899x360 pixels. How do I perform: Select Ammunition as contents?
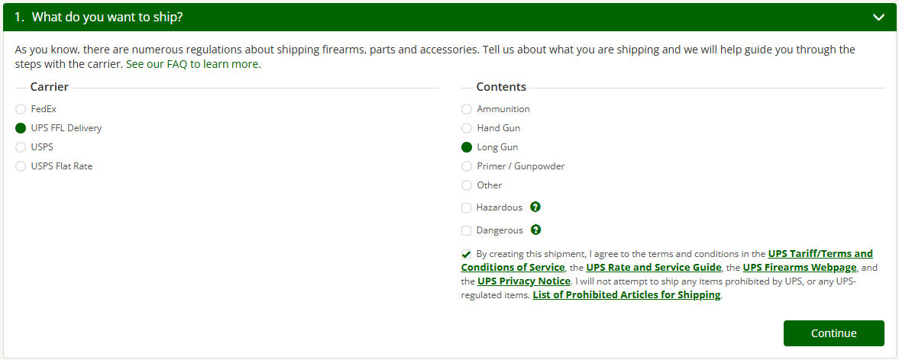467,109
